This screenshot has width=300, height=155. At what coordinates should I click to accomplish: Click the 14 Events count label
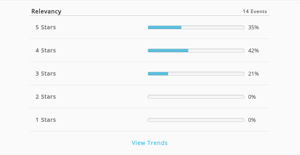point(255,12)
